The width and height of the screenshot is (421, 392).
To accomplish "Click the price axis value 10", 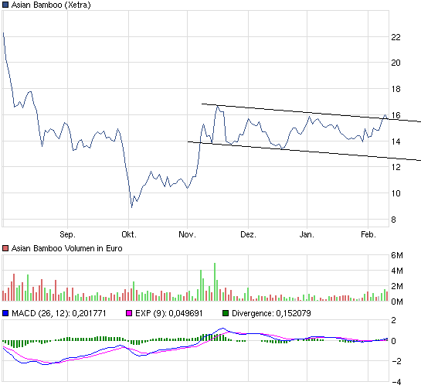I will click(x=396, y=193).
